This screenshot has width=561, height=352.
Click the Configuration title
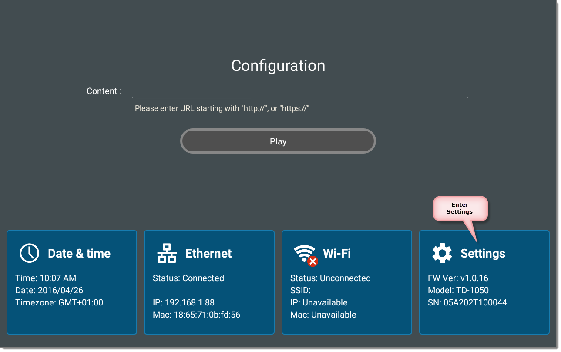click(278, 66)
